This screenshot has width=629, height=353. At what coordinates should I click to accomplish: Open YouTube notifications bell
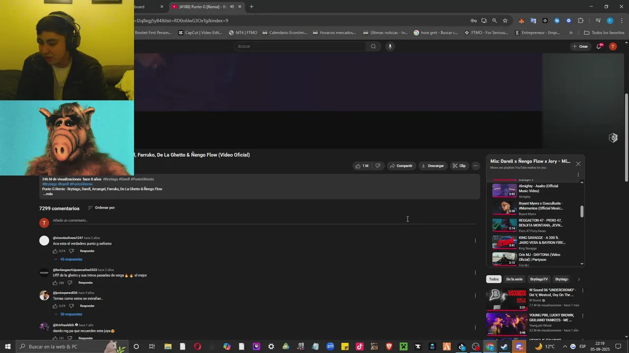(599, 46)
